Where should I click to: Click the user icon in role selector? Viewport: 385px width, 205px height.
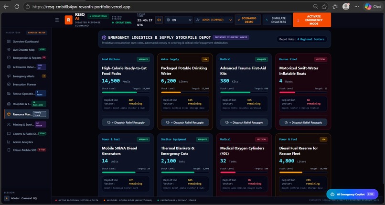coord(198,20)
